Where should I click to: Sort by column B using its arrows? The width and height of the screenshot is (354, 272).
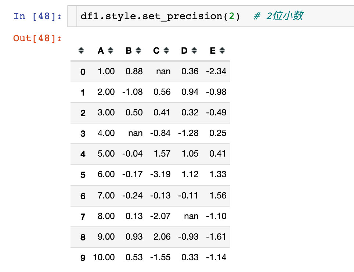138,50
